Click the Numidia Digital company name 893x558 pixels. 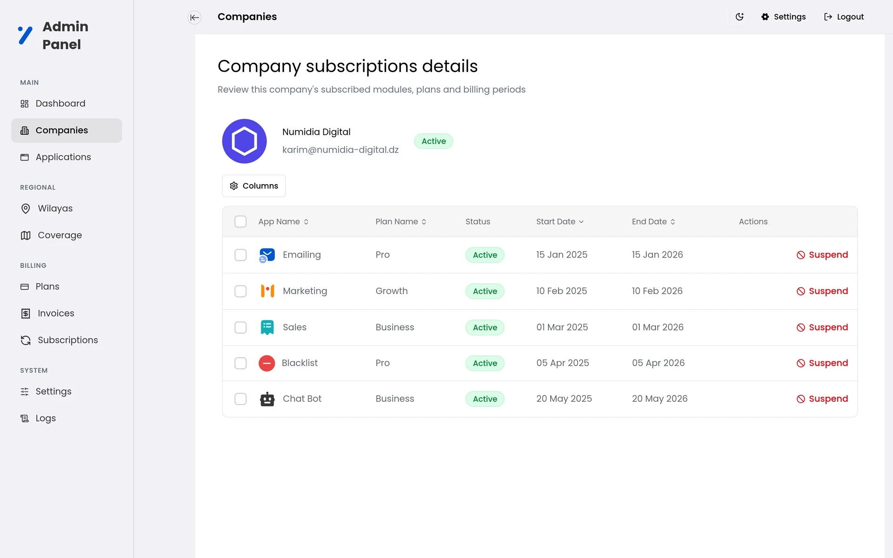click(316, 132)
